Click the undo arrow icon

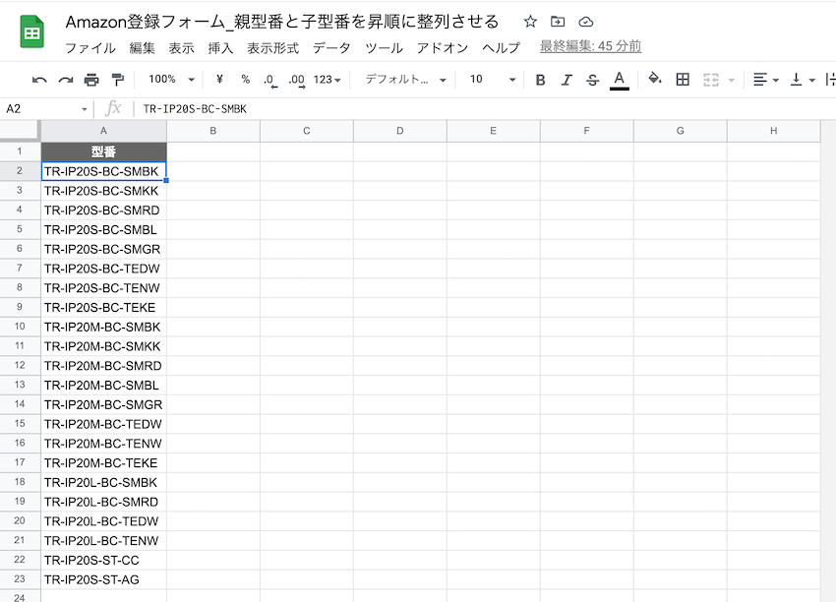[39, 80]
